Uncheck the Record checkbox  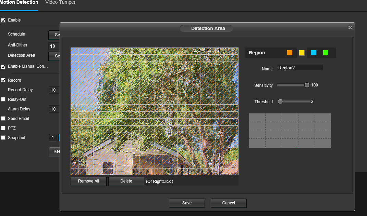(3, 80)
